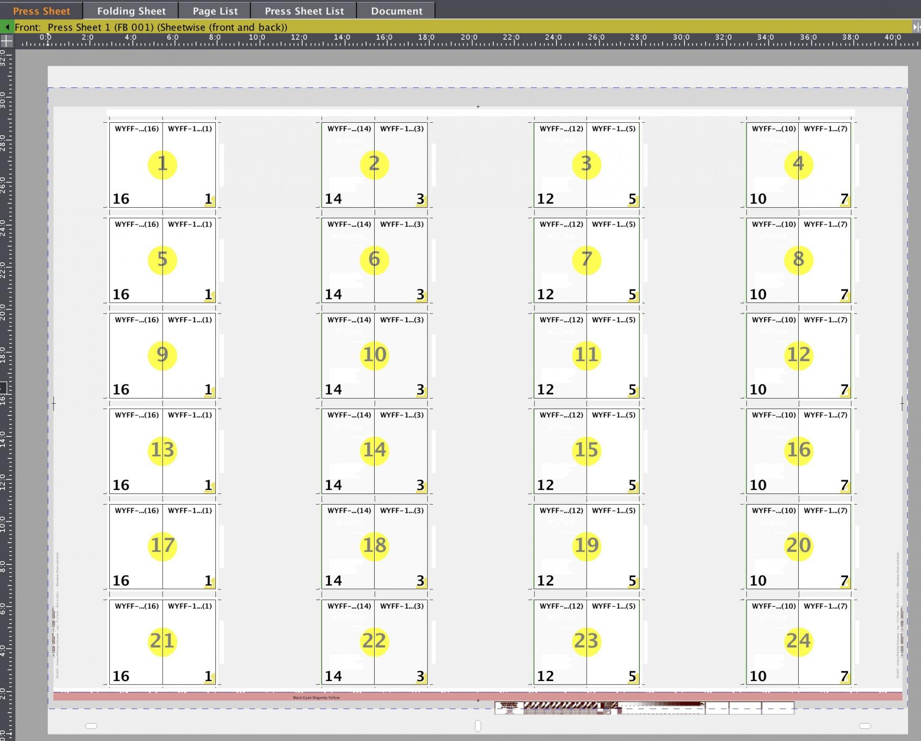Screen dimensions: 921x741
Task: Select 1-up block numbered 14
Action: 374,451
